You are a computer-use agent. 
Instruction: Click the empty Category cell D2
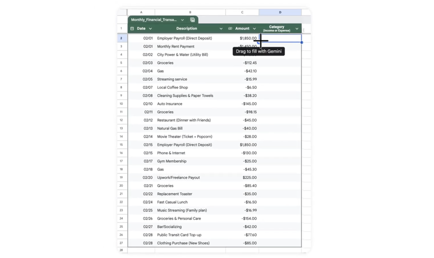click(286, 38)
